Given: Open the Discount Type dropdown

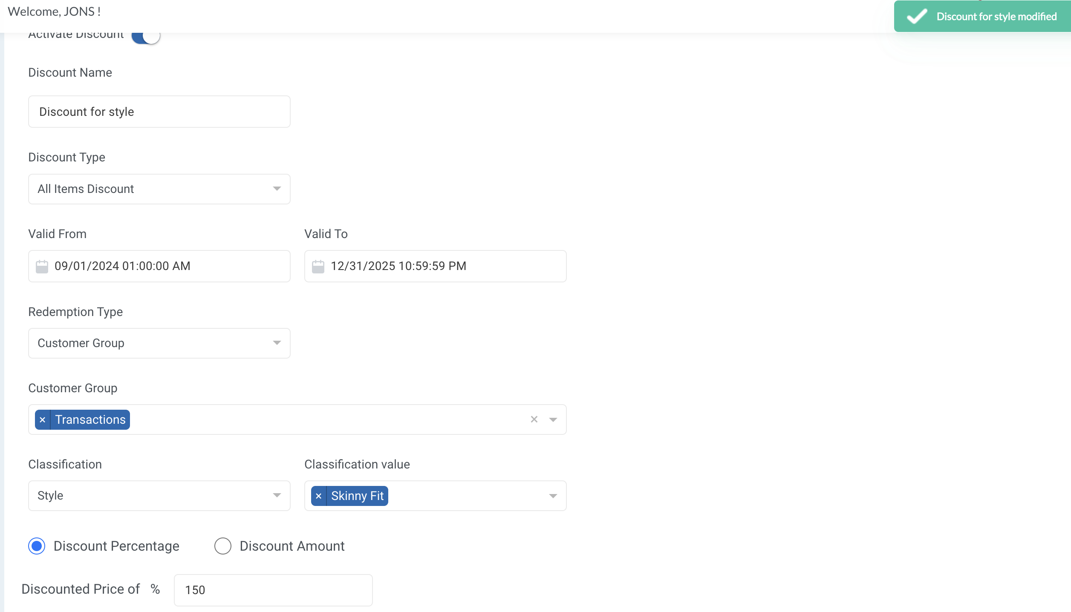Looking at the screenshot, I should coord(159,189).
